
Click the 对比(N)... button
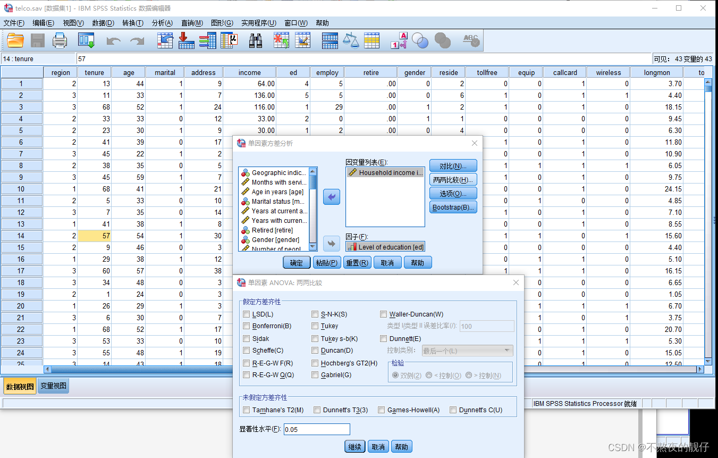(453, 166)
